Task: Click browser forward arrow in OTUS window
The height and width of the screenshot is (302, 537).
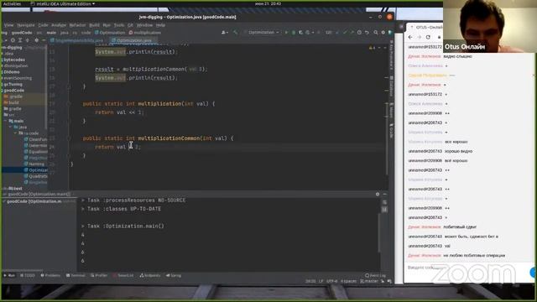Action: [x=420, y=37]
